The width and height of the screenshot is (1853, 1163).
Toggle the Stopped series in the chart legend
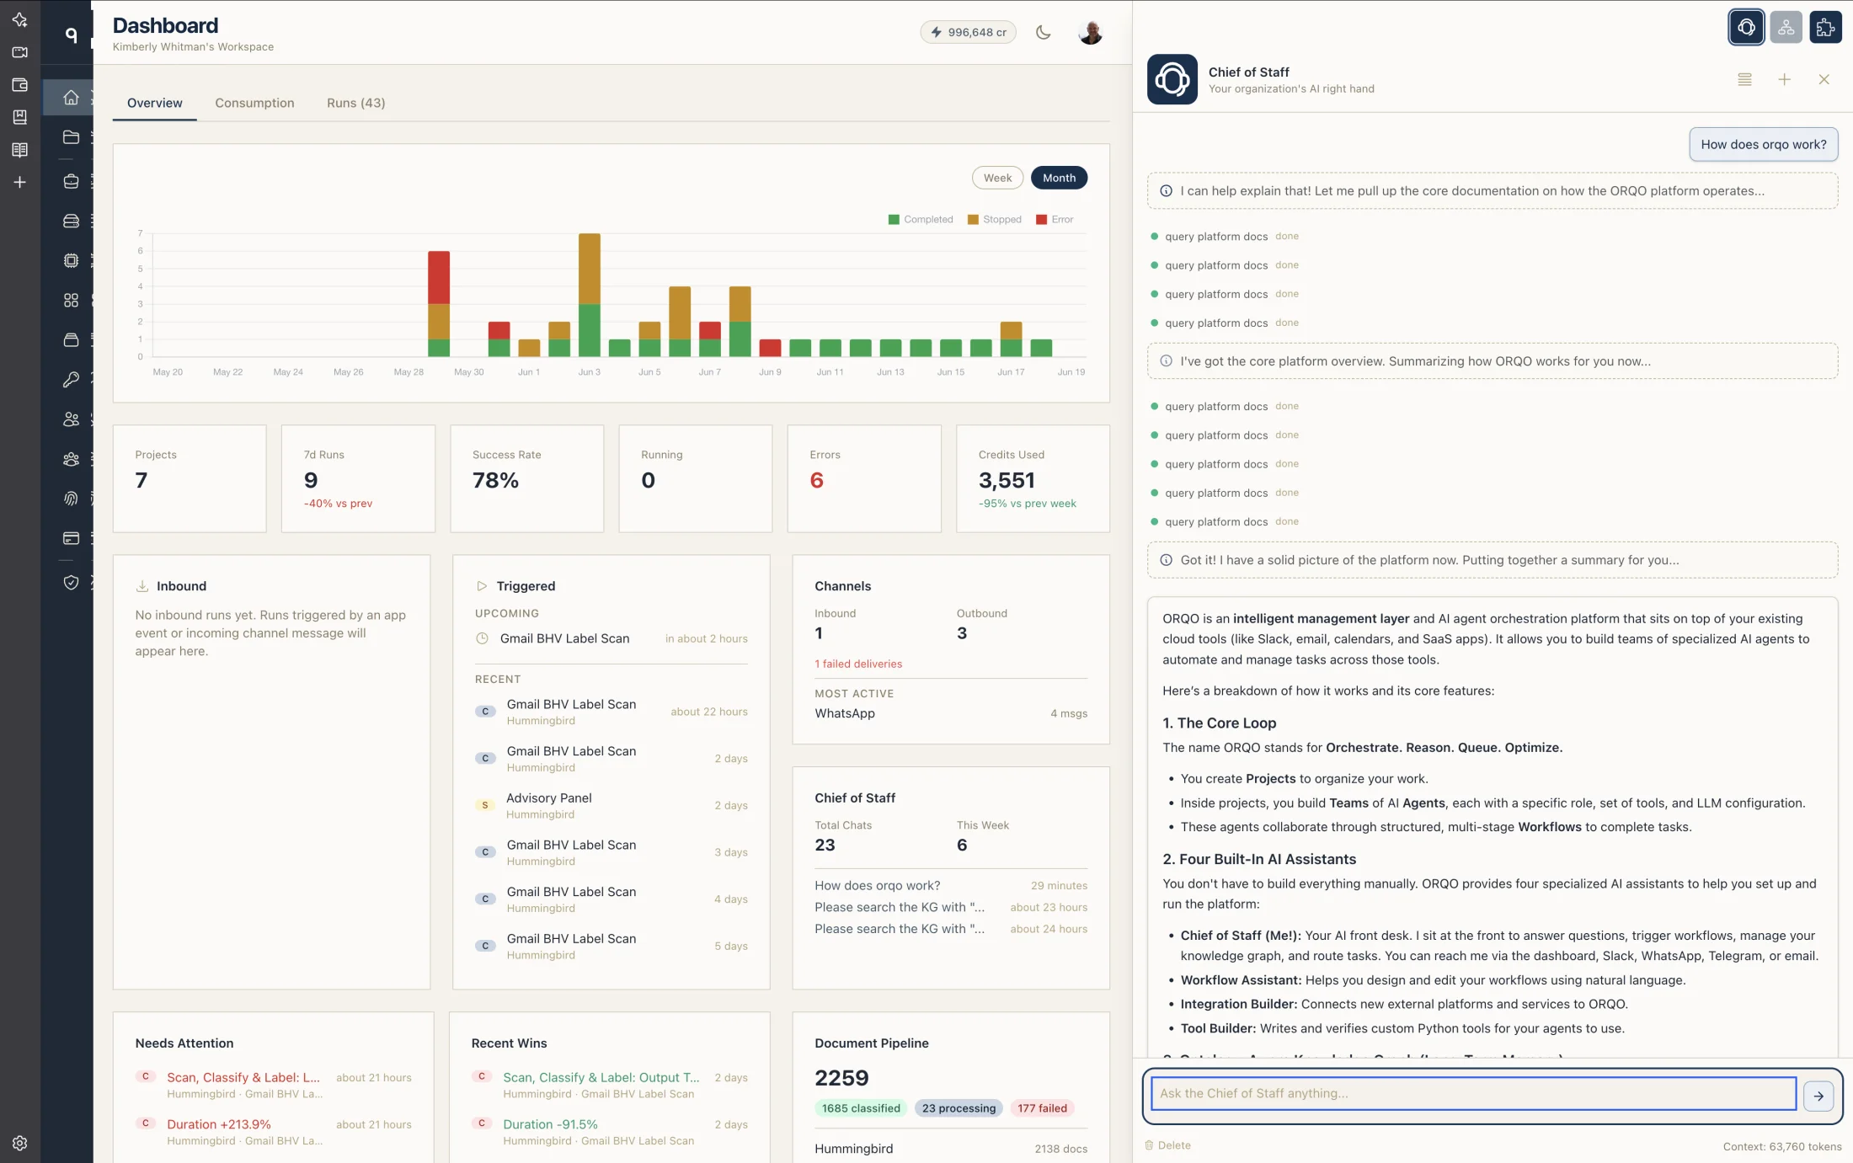[994, 220]
